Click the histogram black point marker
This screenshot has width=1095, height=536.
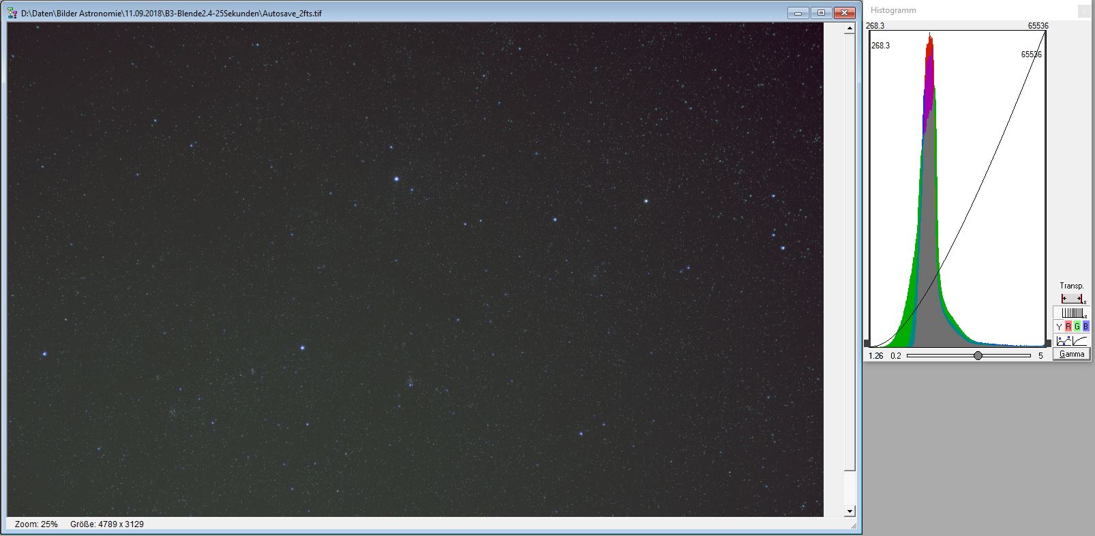coord(867,344)
